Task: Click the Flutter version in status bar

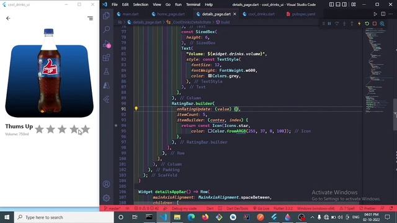Action: (283, 208)
